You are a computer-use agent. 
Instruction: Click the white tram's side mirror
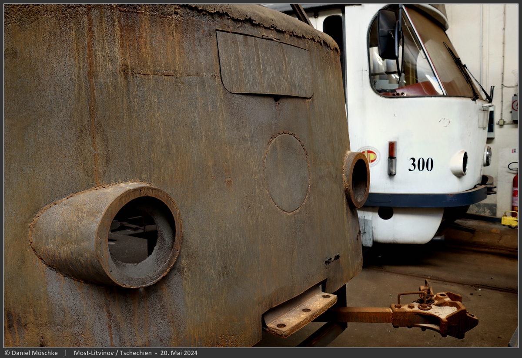(388, 35)
